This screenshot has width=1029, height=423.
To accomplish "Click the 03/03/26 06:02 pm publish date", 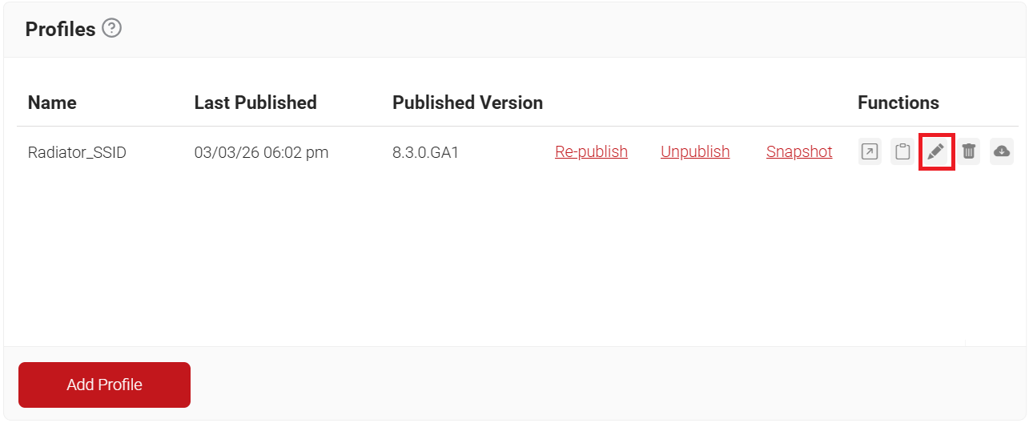I will (x=261, y=151).
